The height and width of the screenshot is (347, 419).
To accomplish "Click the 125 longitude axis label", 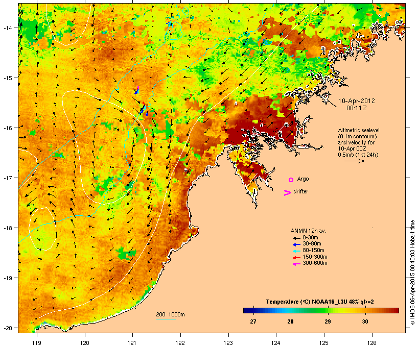I will coord(324,343).
